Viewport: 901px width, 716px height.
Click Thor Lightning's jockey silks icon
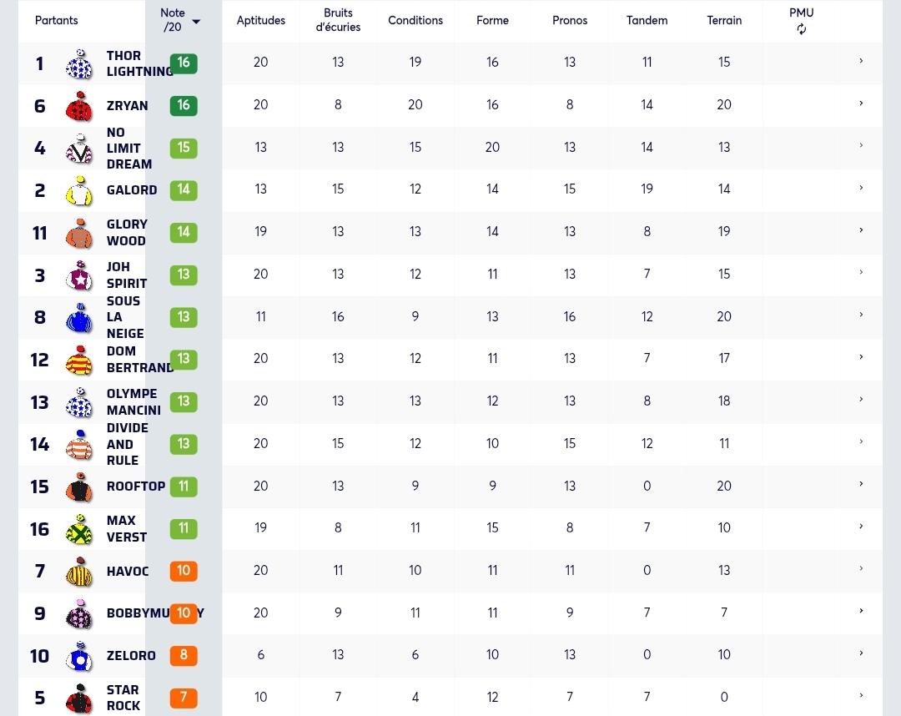tap(79, 63)
